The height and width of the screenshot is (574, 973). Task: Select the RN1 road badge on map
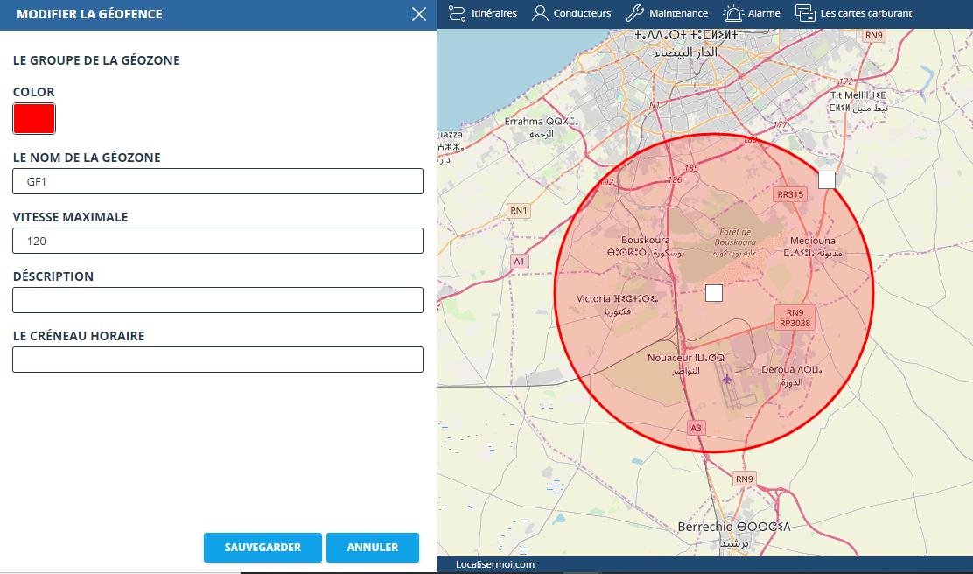pyautogui.click(x=518, y=210)
